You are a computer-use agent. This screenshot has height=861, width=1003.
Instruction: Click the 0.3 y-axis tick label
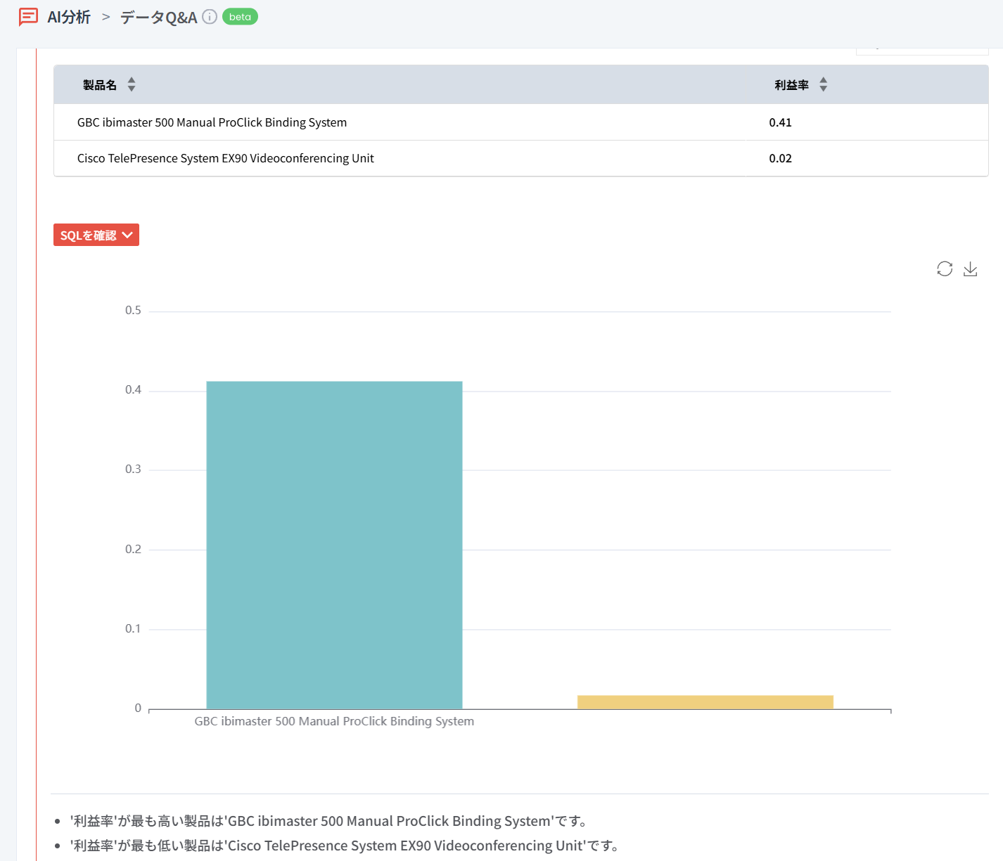click(x=133, y=470)
